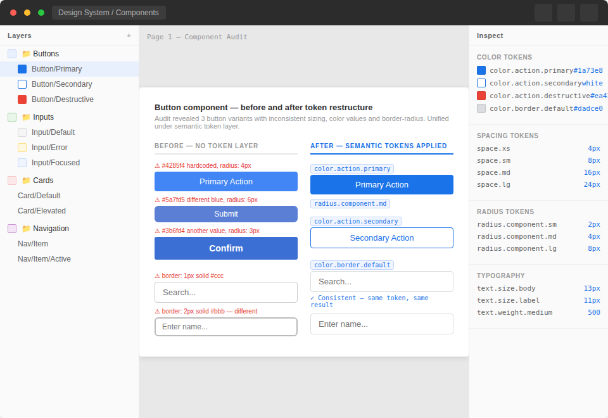Click the color.border.default token tag above Search

point(352,265)
